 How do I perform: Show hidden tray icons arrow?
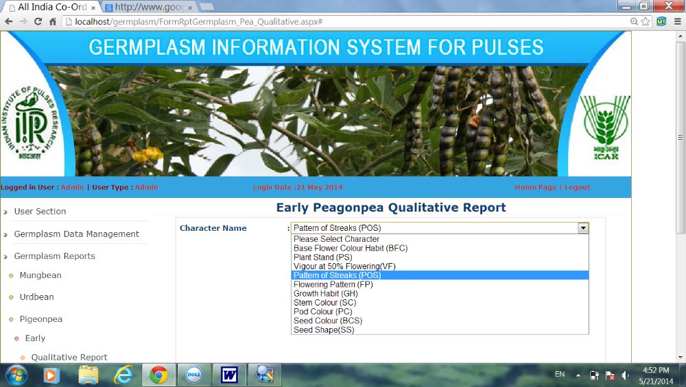tap(578, 375)
